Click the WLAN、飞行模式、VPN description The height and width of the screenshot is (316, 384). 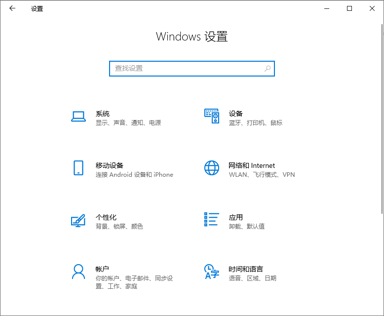262,175
